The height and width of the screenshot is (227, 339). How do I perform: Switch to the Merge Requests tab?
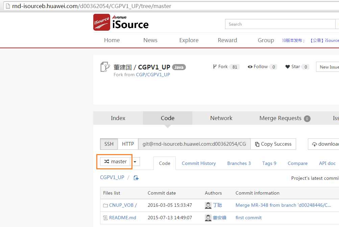click(285, 118)
